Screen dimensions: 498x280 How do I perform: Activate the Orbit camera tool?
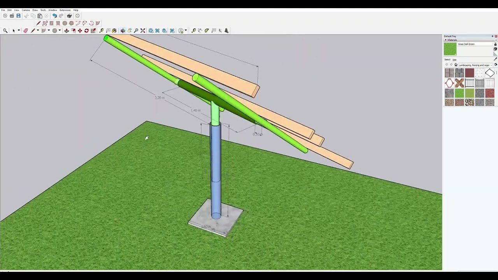[x=123, y=30]
